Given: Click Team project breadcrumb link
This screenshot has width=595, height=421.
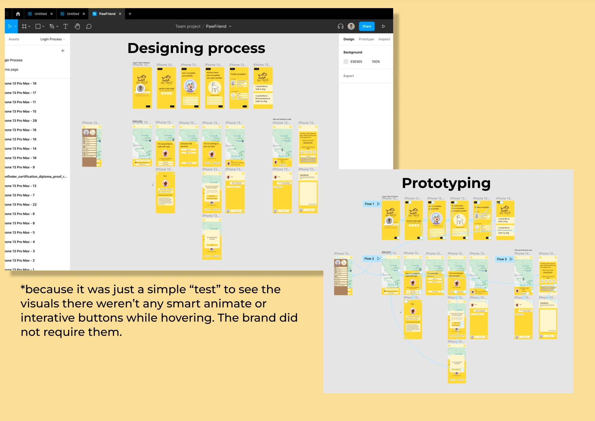Looking at the screenshot, I should click(188, 26).
